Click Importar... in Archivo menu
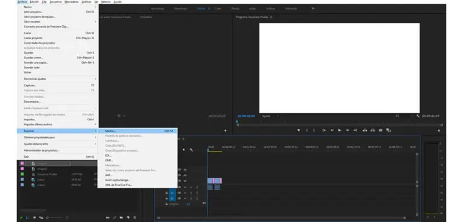 58,120
